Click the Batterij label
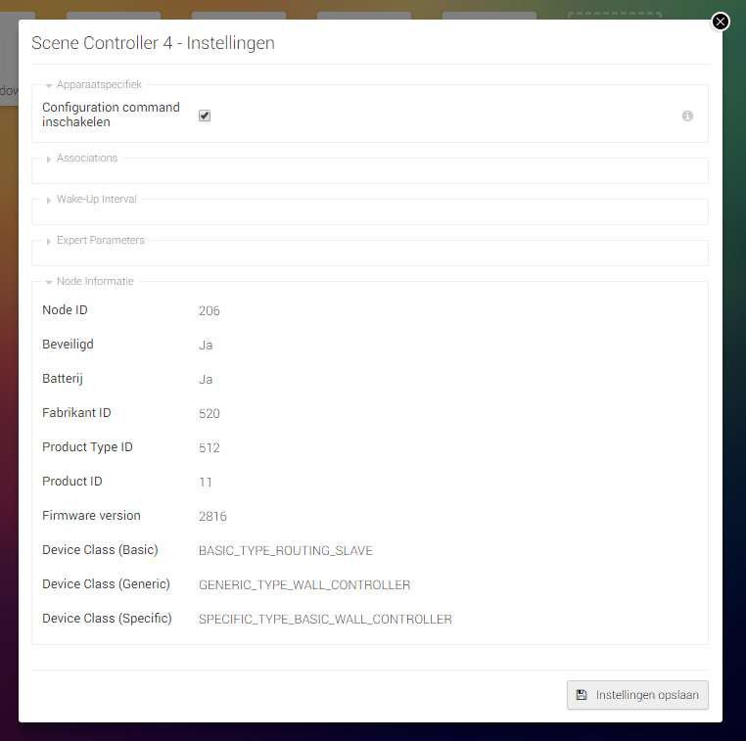 pos(63,378)
